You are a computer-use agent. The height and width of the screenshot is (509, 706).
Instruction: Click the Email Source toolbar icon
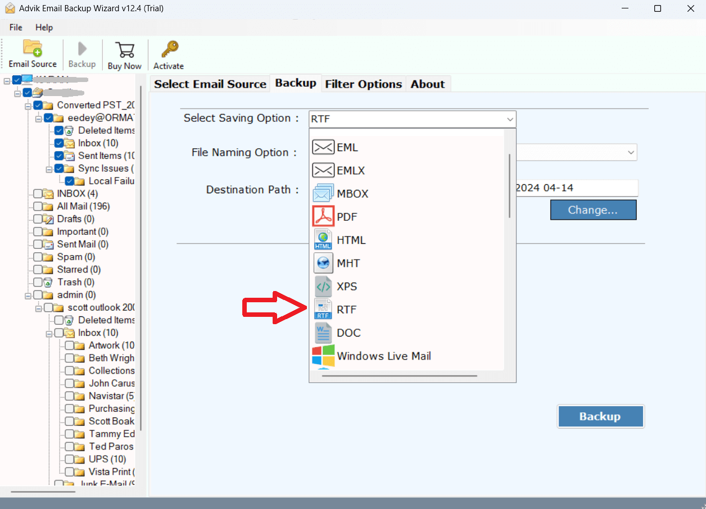coord(33,48)
